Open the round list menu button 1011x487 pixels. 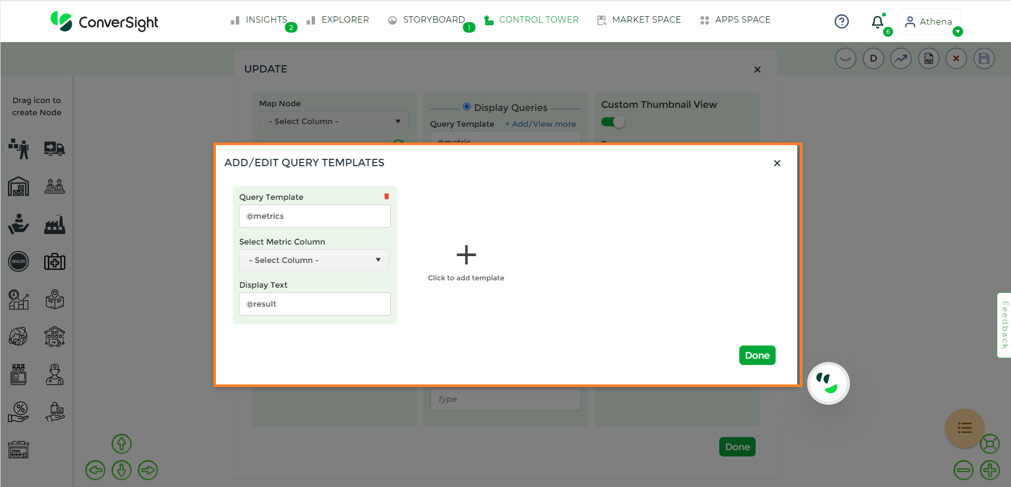[x=965, y=428]
